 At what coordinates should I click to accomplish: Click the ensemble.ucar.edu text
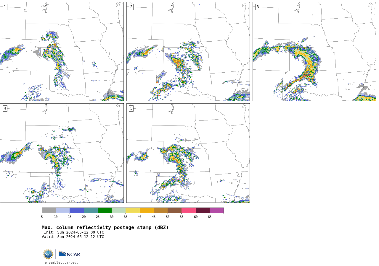pos(62,262)
